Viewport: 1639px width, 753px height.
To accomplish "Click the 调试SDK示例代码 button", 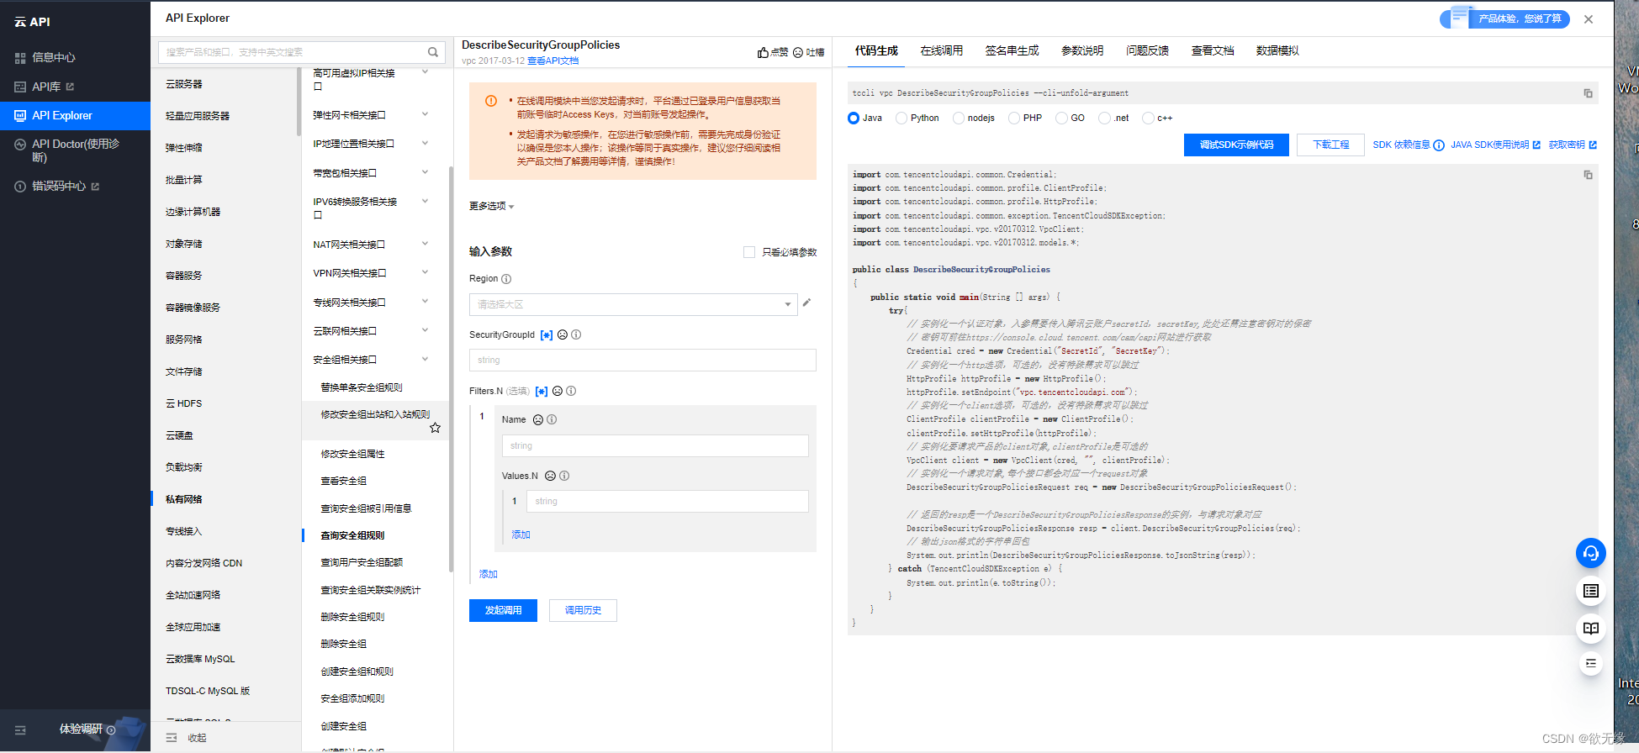I will (1236, 145).
